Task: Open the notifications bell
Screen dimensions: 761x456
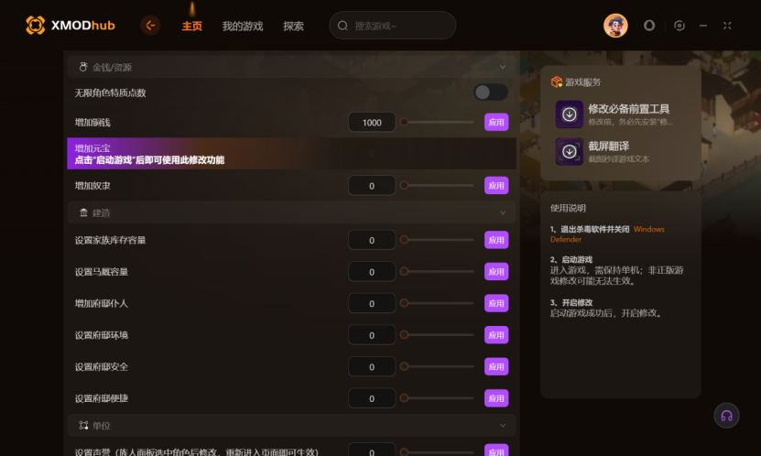Action: [649, 26]
